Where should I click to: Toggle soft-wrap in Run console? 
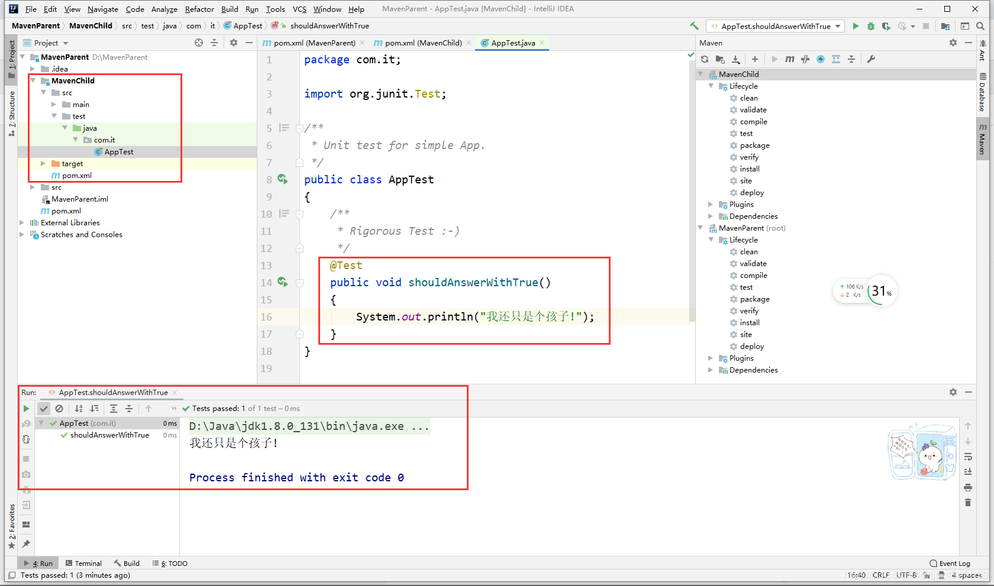coord(968,457)
